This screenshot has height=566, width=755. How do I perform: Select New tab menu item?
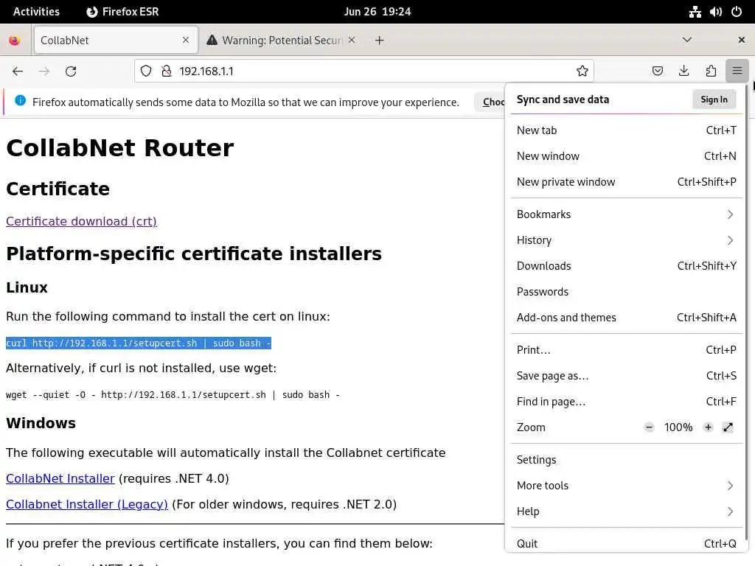(x=626, y=130)
